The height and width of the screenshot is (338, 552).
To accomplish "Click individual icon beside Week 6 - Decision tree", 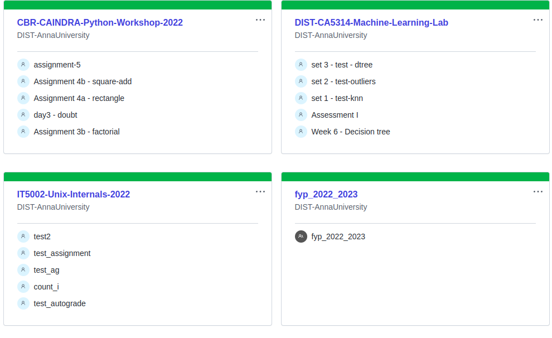I will [301, 132].
